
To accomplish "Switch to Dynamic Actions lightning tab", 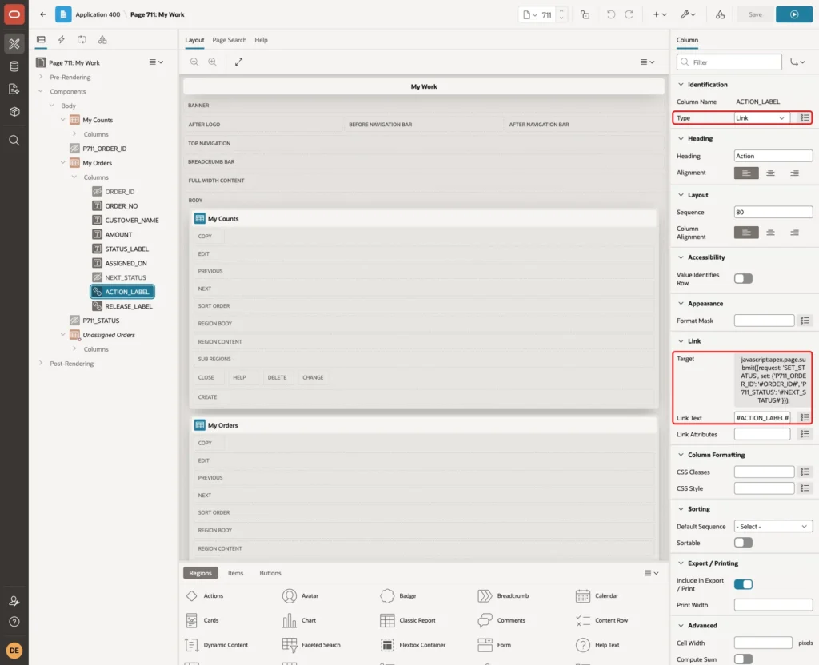I will (x=61, y=40).
